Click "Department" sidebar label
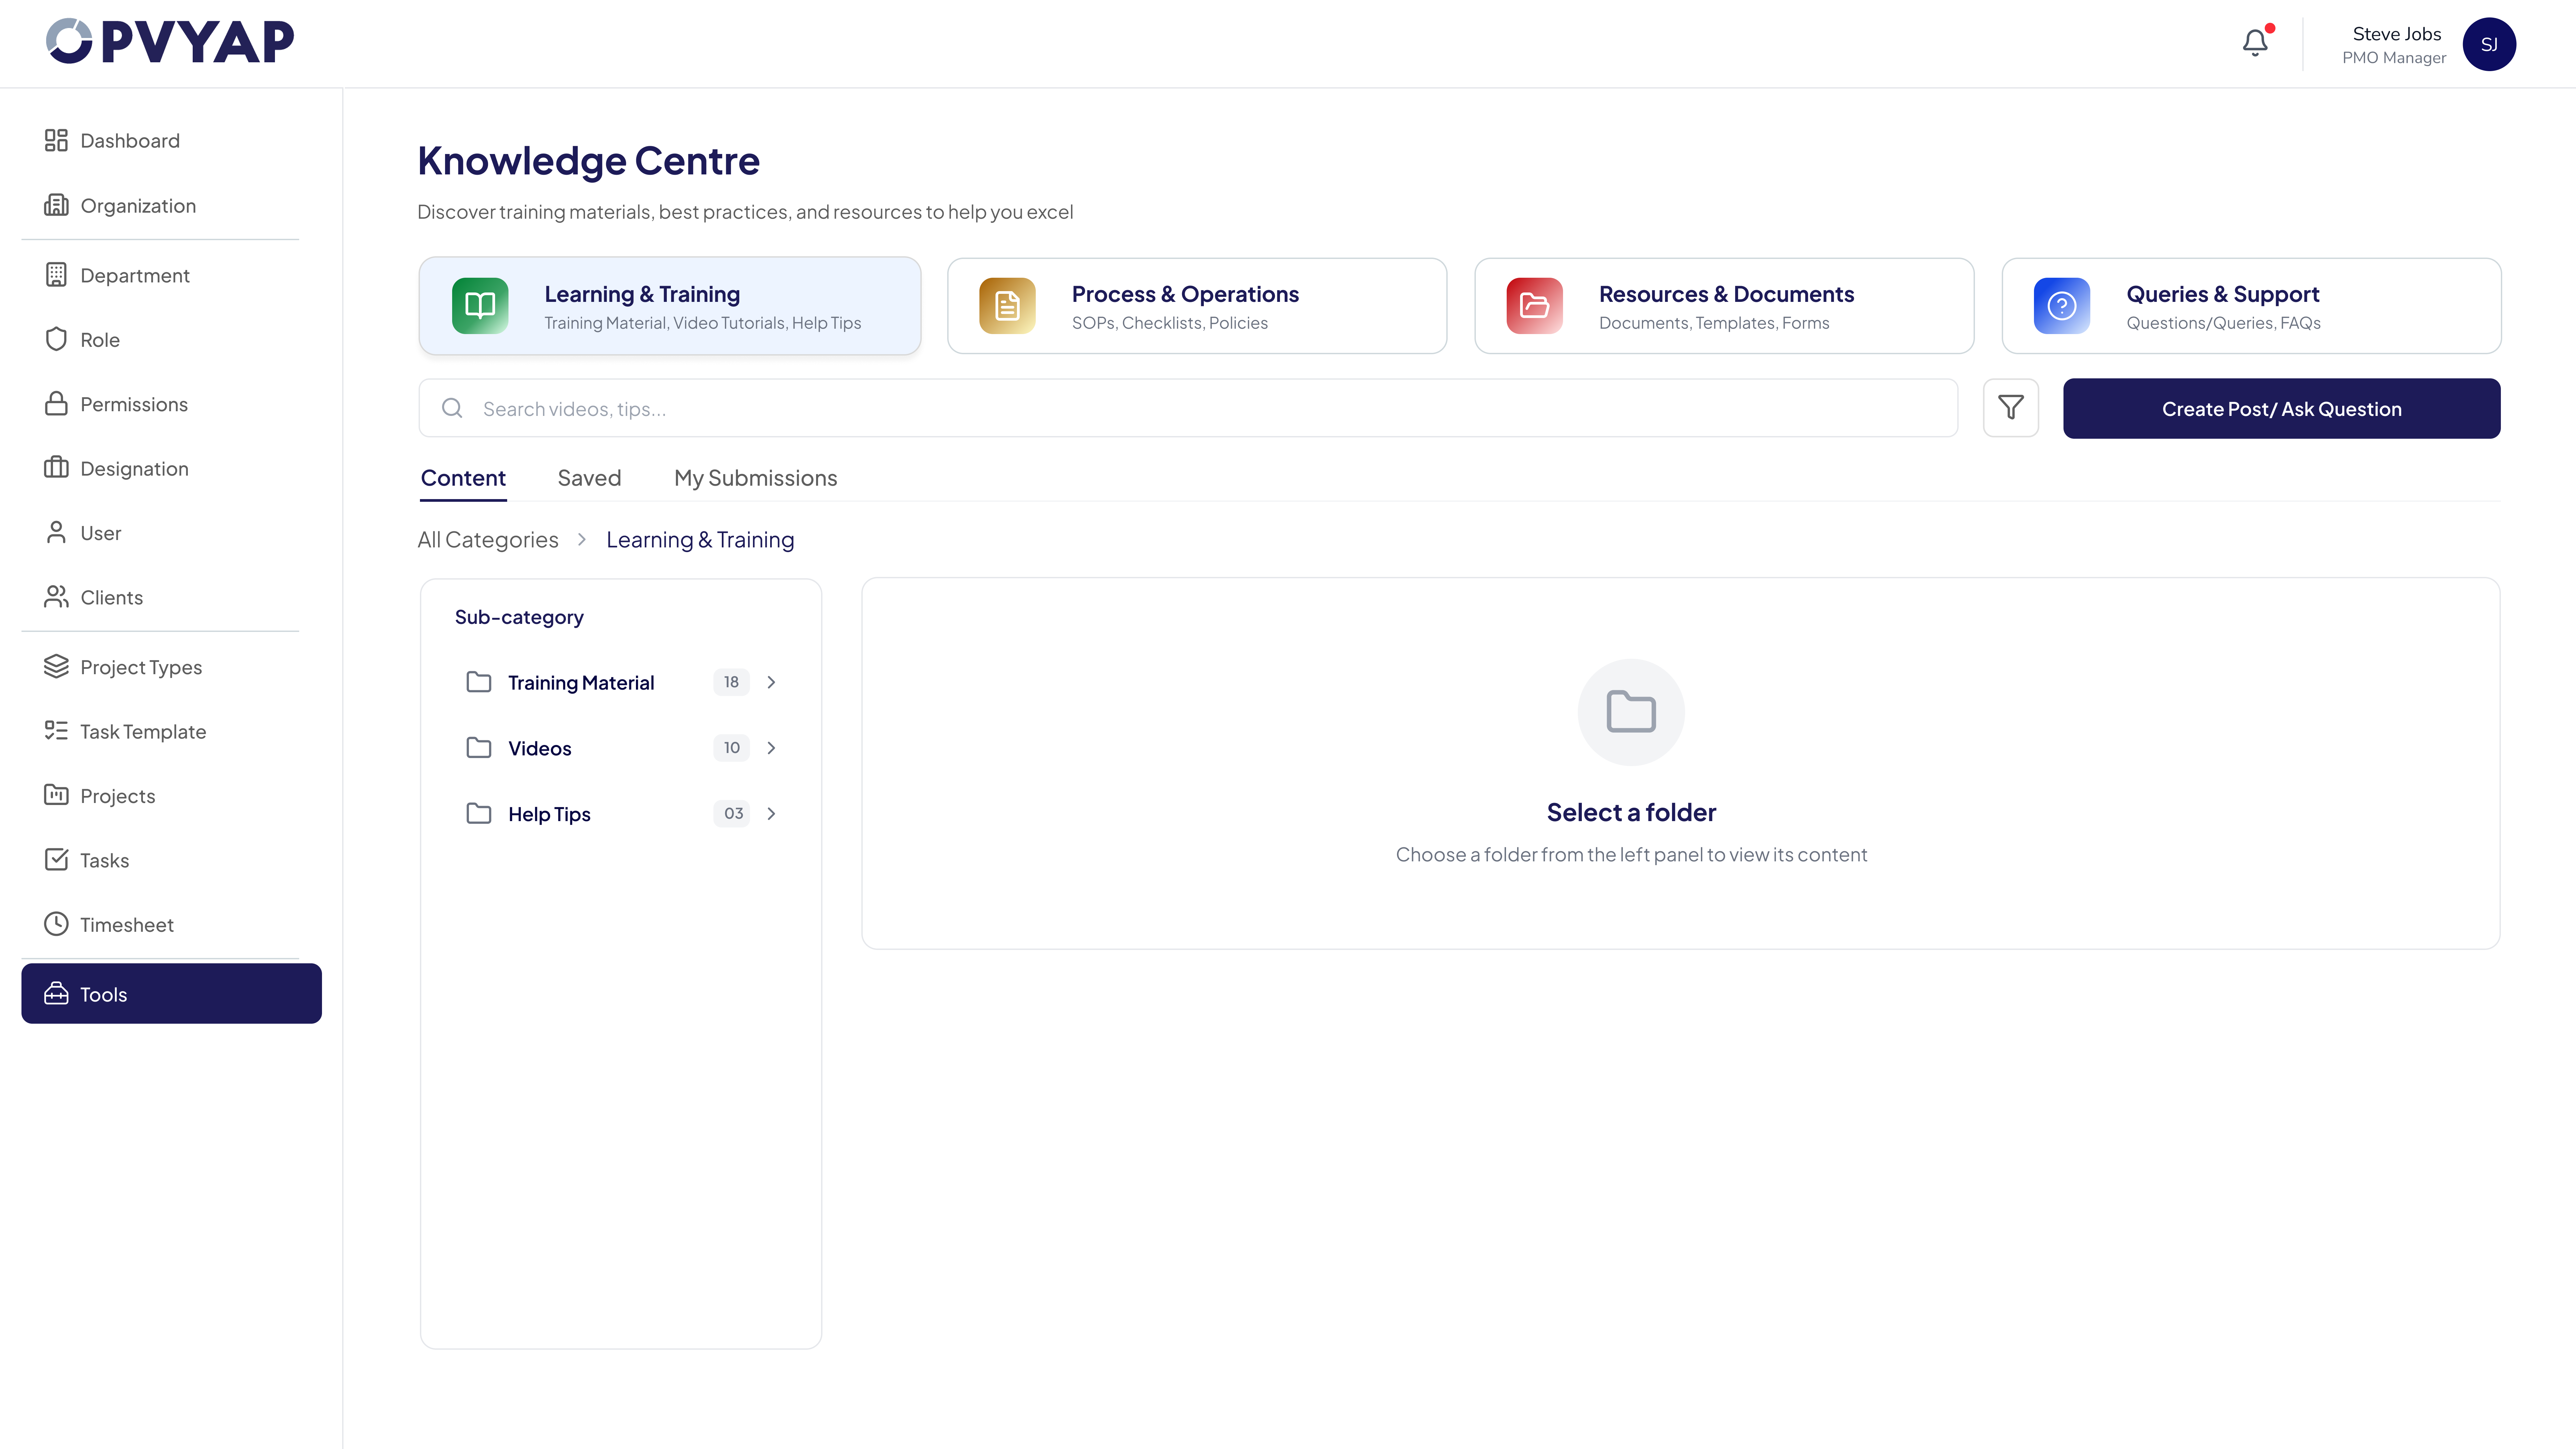 (135, 276)
